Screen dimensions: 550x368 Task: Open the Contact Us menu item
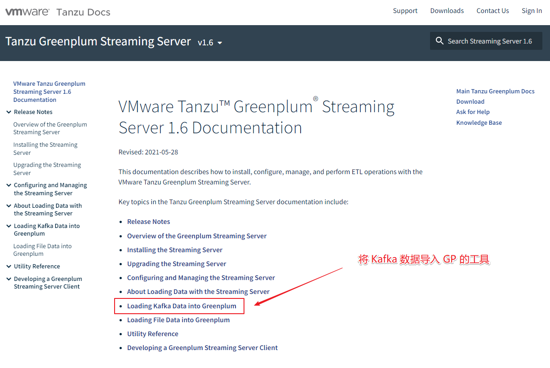click(492, 11)
